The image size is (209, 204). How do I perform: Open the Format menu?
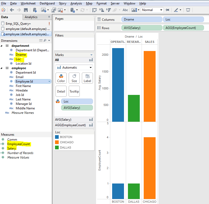101,3
